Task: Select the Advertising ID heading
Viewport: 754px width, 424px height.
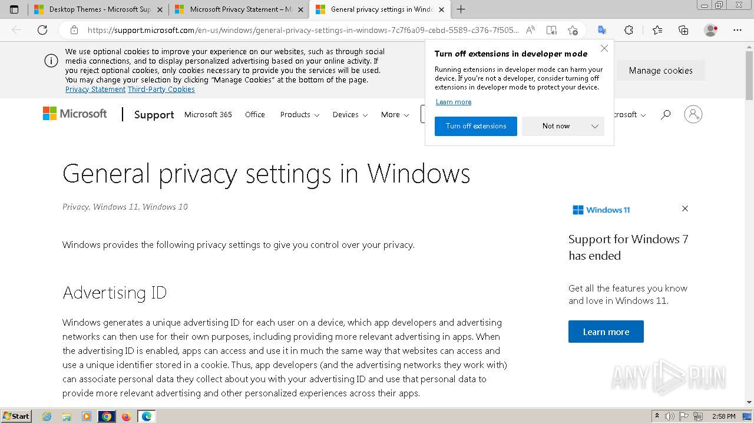Action: [x=115, y=292]
